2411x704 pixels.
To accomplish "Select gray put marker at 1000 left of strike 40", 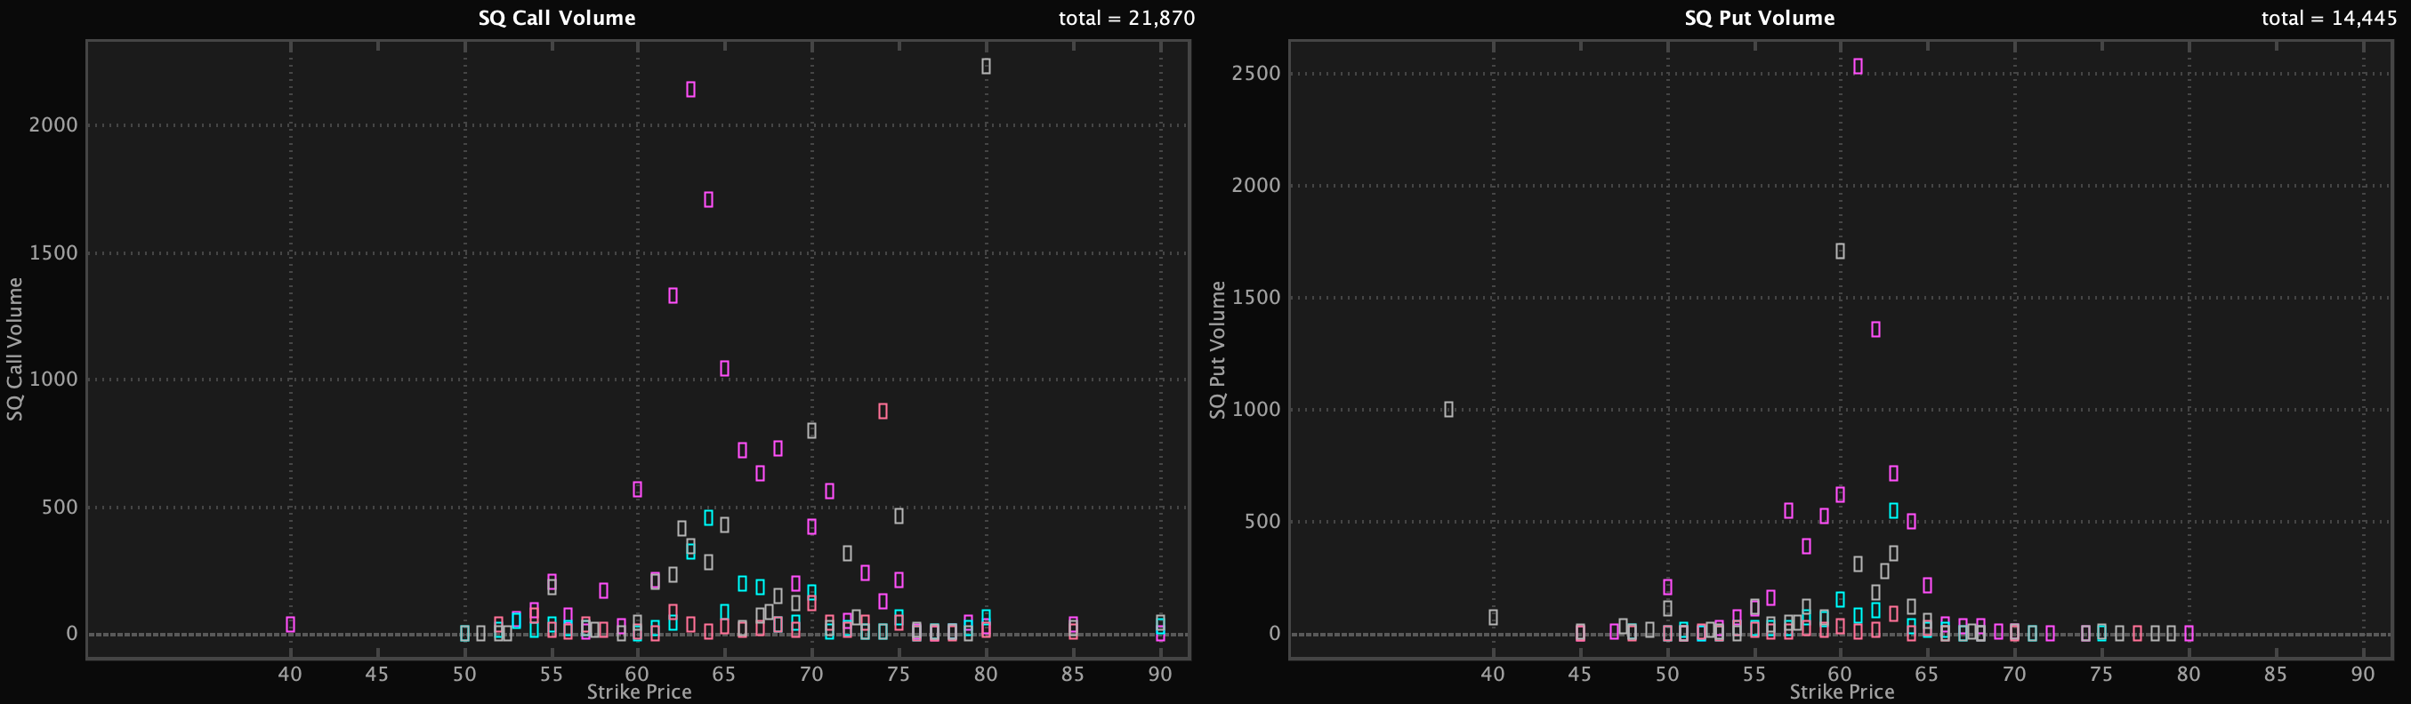I will point(1449,410).
